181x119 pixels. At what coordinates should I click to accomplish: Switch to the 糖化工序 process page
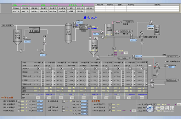pyautogui.click(x=25, y=11)
